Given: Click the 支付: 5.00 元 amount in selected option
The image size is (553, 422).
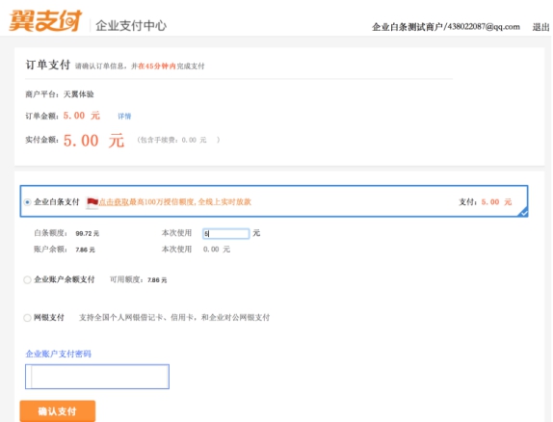Looking at the screenshot, I should tap(485, 202).
